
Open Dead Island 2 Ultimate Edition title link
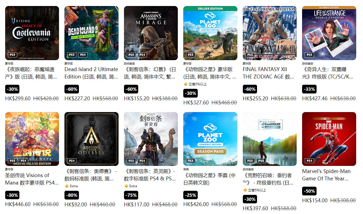point(91,73)
